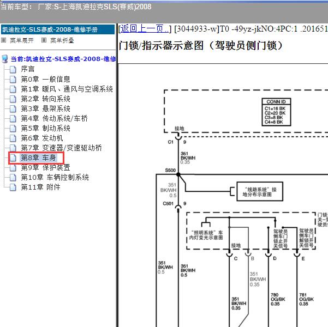Click the 菜单展开 list icon
Image resolution: width=328 pixels, height=327 pixels.
[x=4, y=40]
